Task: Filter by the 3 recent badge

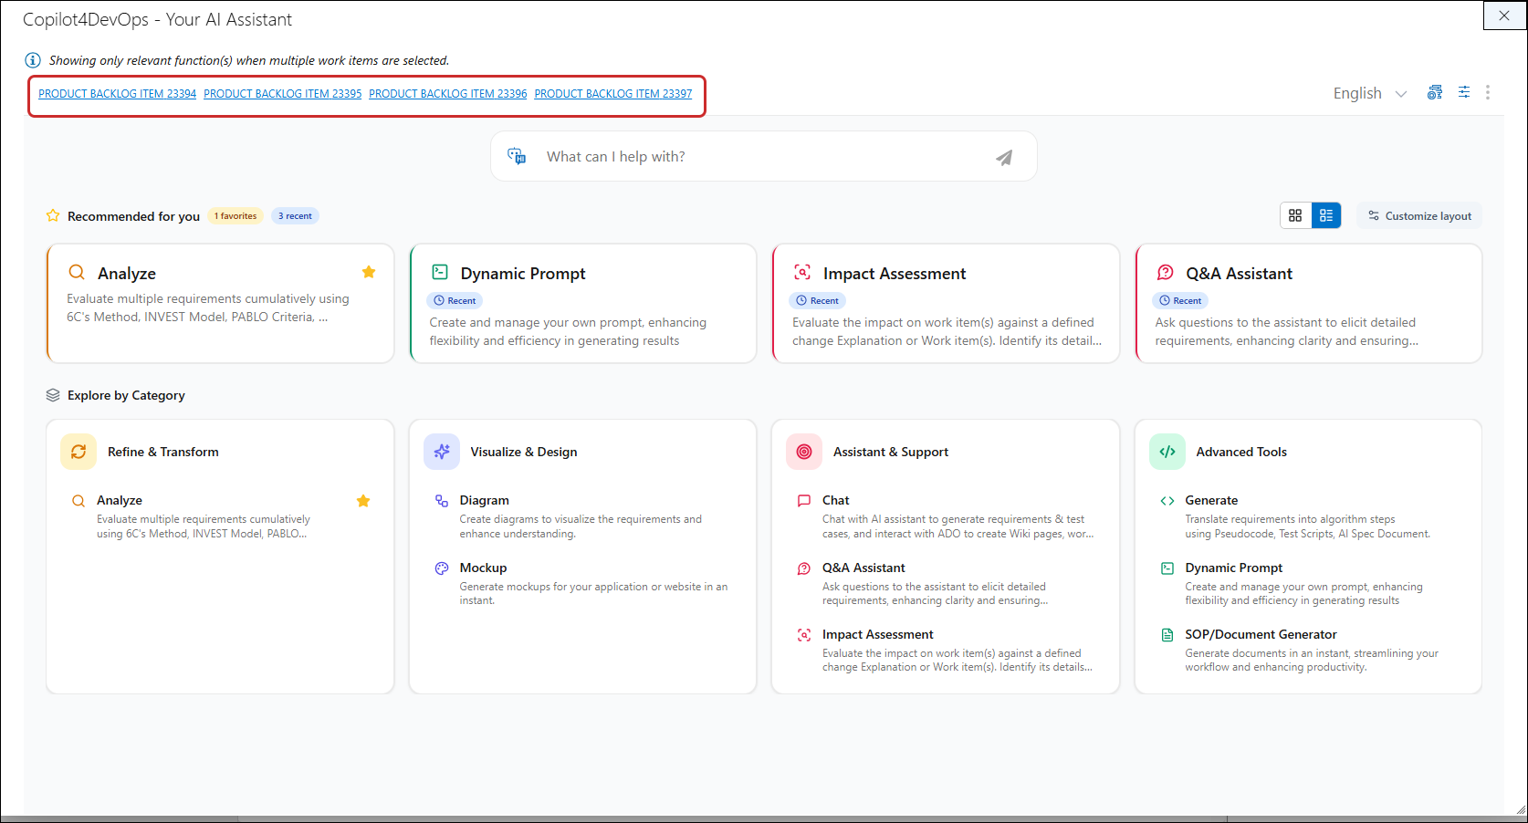Action: coord(295,216)
